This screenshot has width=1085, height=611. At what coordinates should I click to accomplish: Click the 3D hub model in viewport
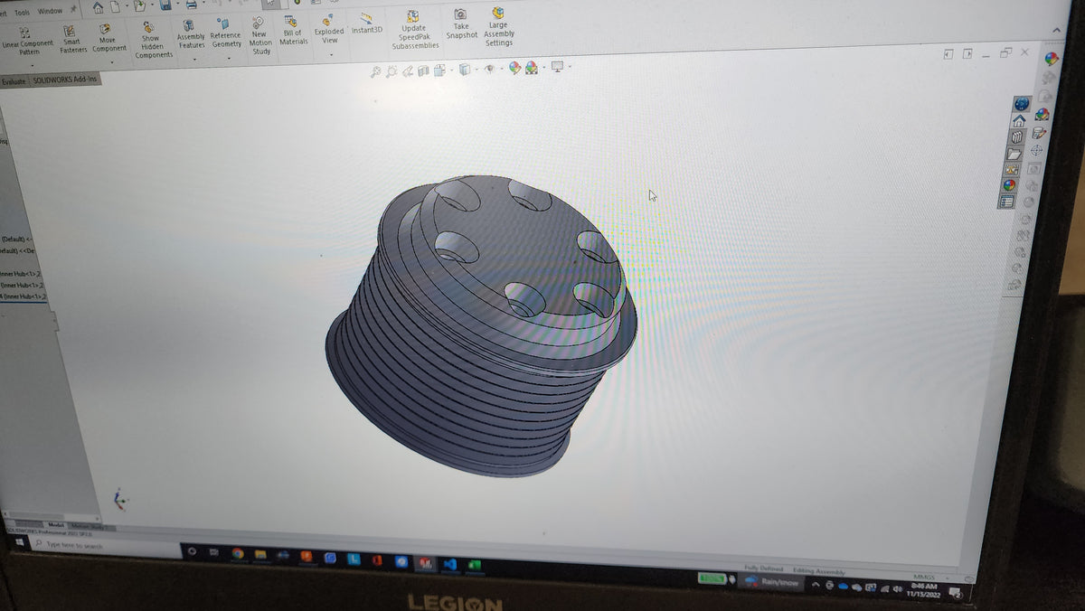coord(479,325)
